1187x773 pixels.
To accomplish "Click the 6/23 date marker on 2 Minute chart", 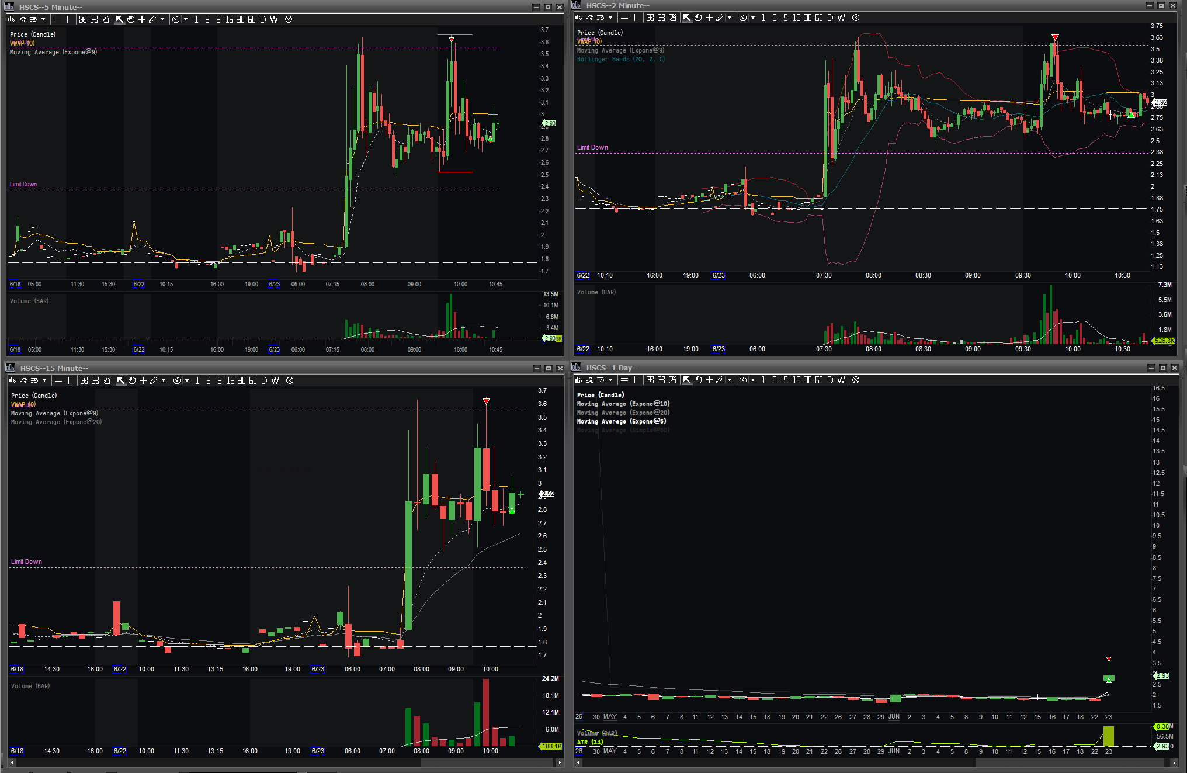I will click(719, 275).
